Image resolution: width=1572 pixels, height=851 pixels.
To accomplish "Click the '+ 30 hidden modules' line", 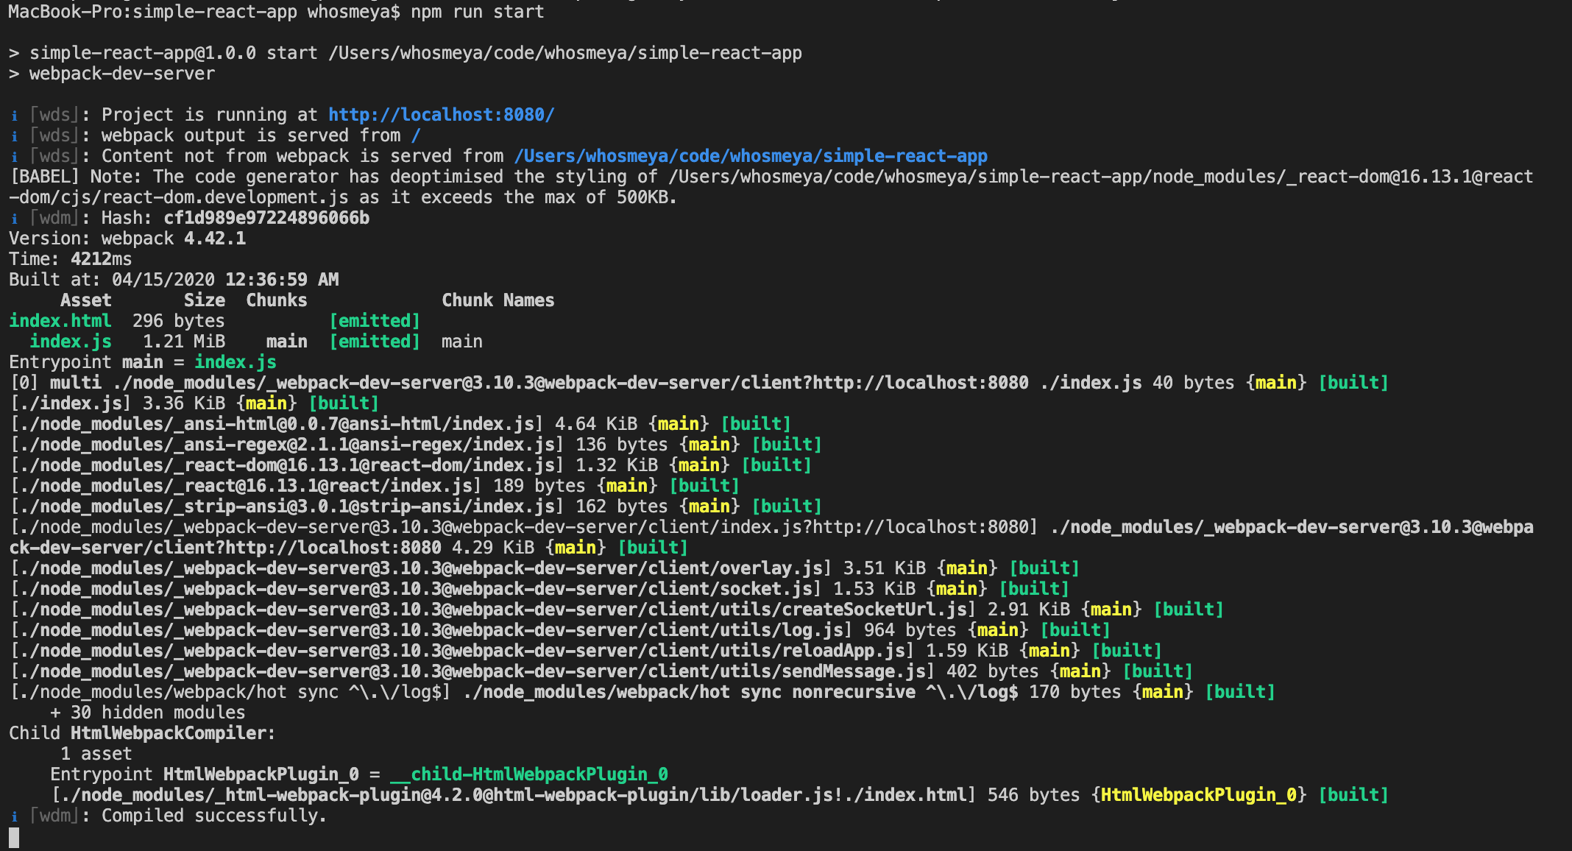I will click(x=147, y=713).
